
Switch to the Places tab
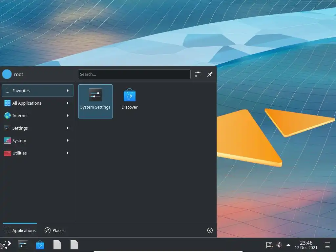(54, 230)
